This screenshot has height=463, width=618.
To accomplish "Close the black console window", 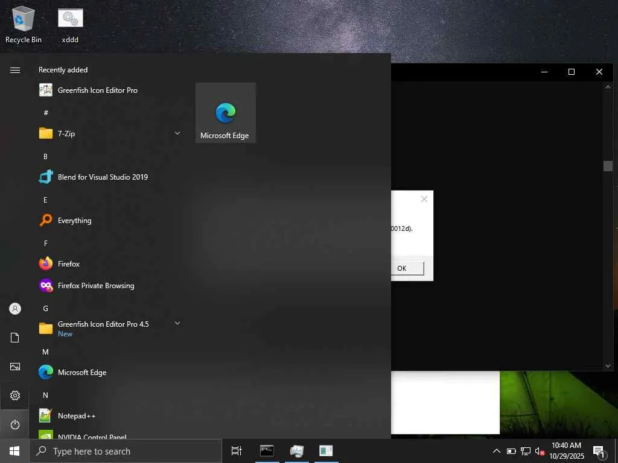I will (599, 72).
